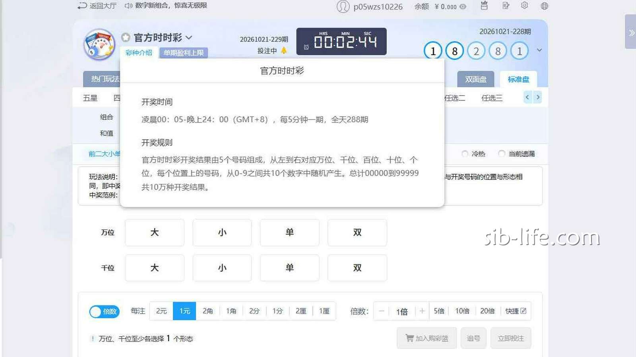Open the bet records note icon
636x357 pixels.
tap(505, 6)
